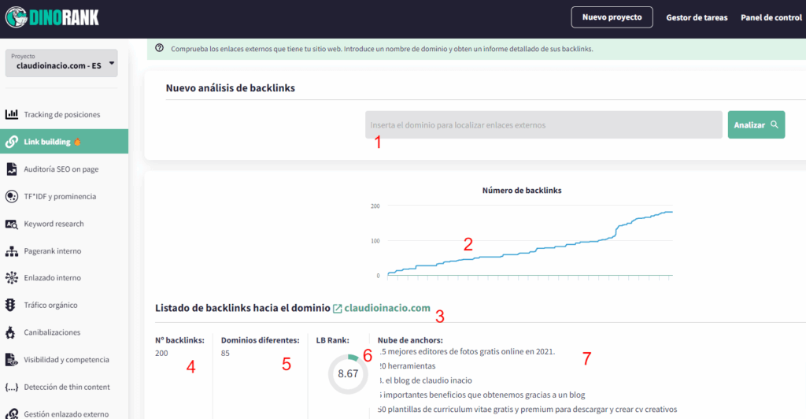Open the Proyecto claudioinacio.com - ES dropdown
806x419 pixels.
(x=61, y=63)
